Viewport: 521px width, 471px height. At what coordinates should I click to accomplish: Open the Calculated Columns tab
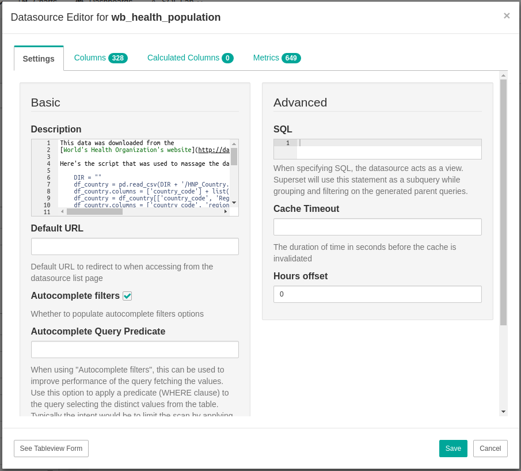pos(190,58)
